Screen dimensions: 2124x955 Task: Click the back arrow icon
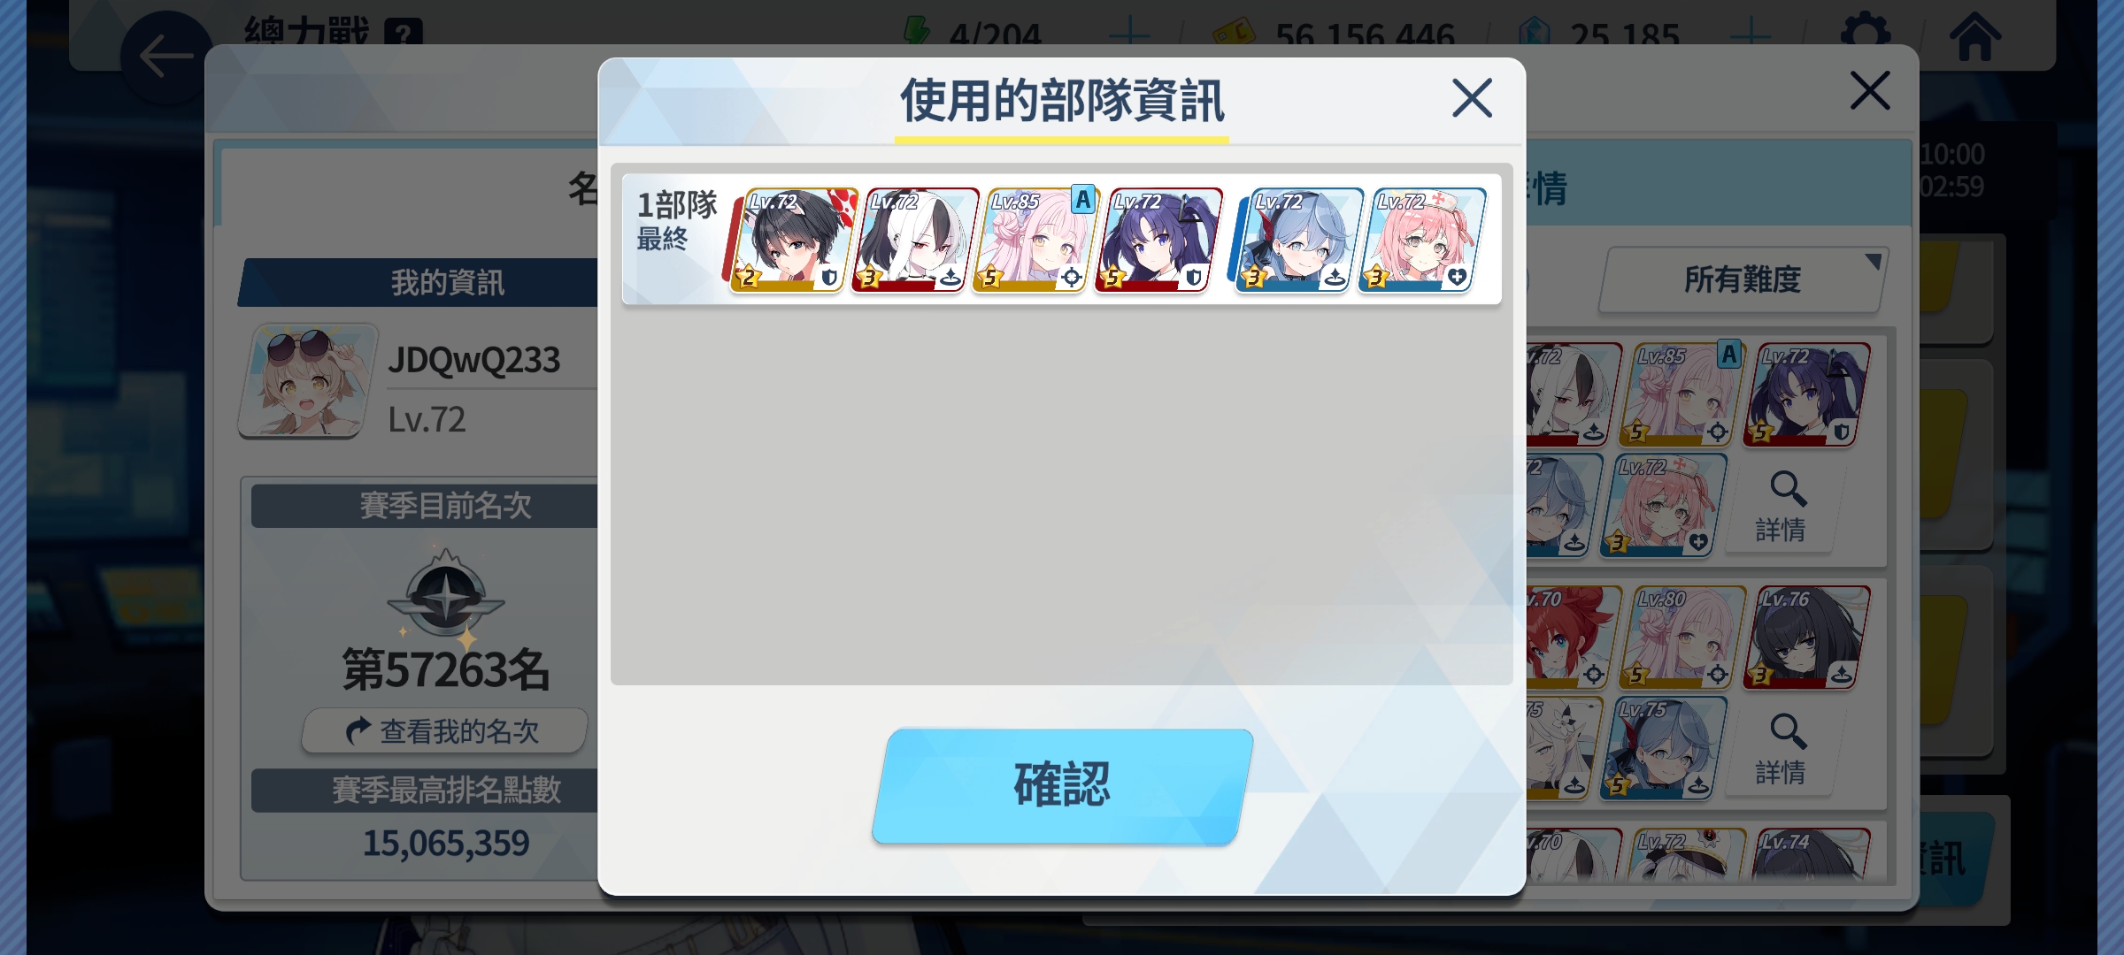(166, 56)
